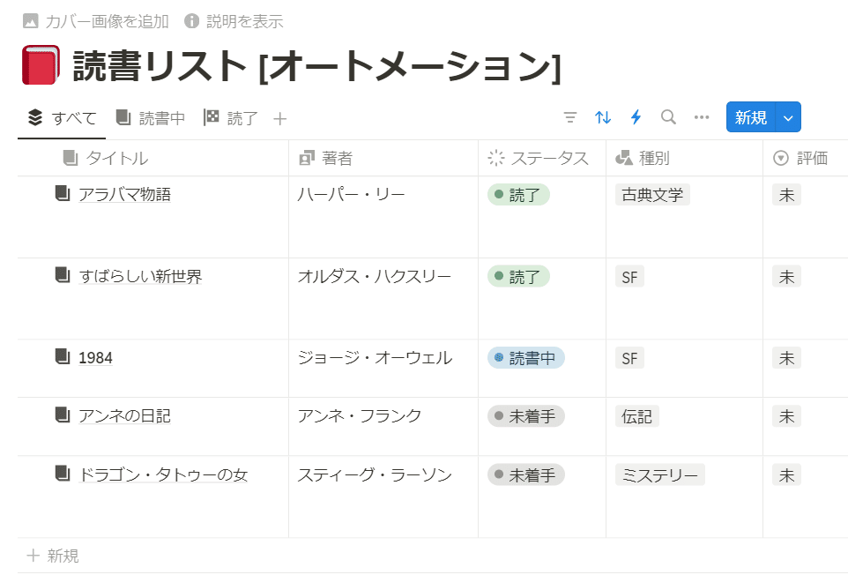The image size is (848, 575).
Task: Add a new view with plus icon
Action: 279,118
